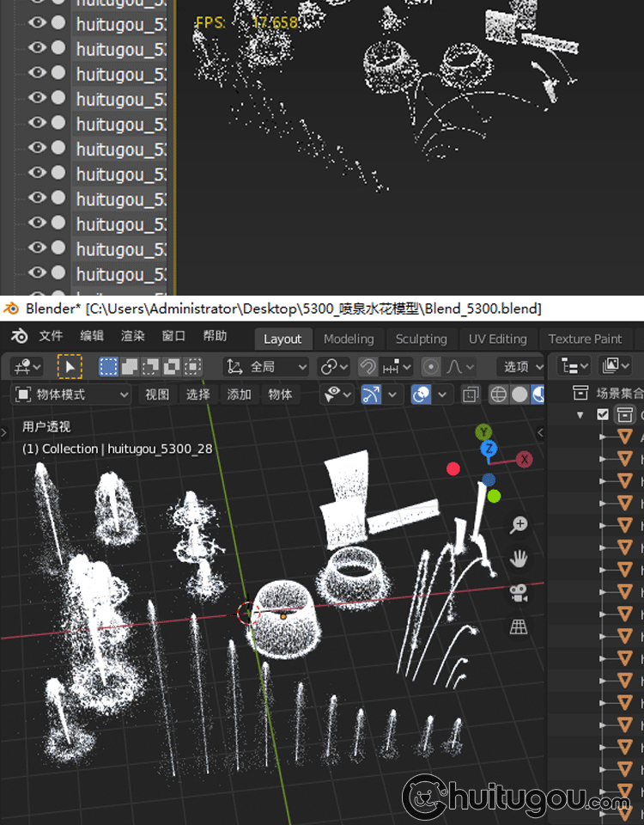Click the green negative Y gizmo ball
This screenshot has height=825, width=644.
click(494, 496)
